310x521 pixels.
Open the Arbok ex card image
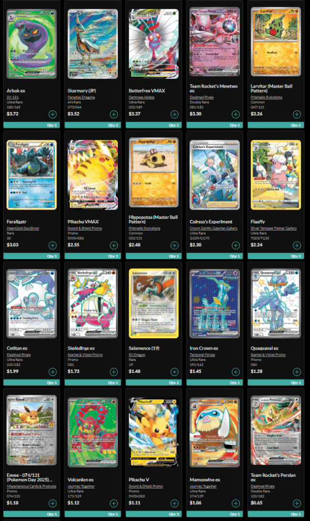pyautogui.click(x=32, y=44)
